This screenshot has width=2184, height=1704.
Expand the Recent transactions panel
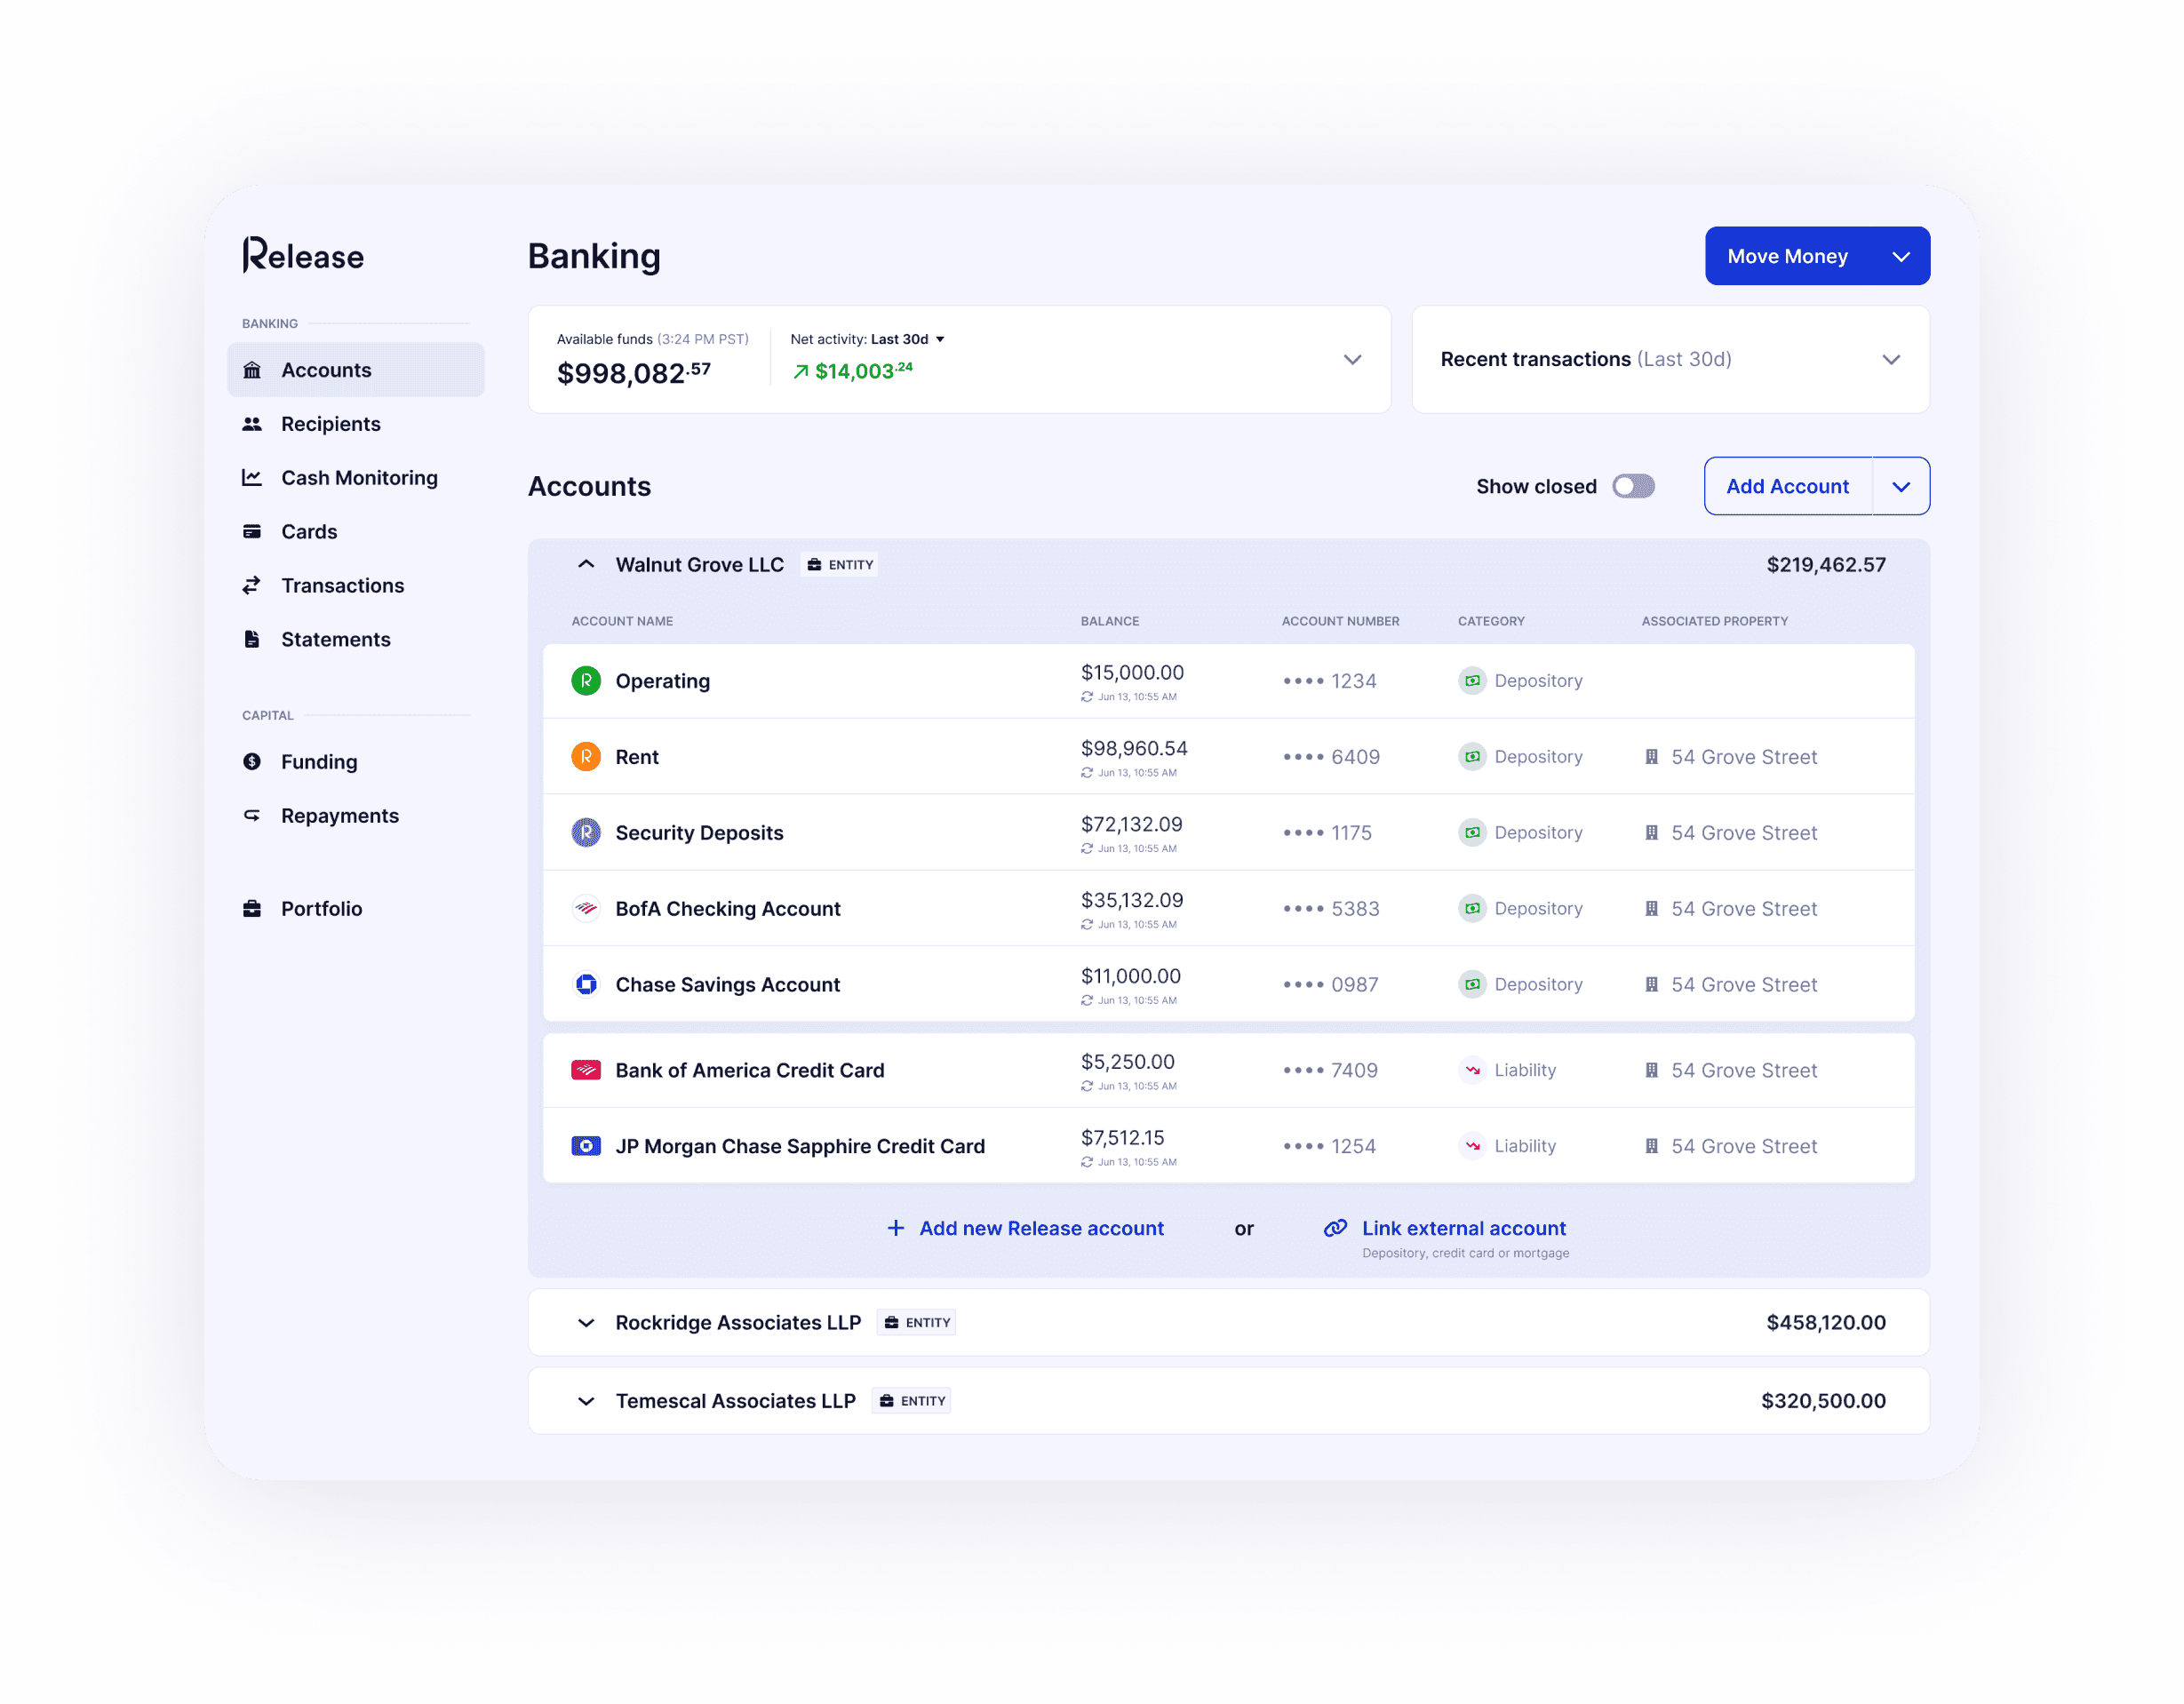pyautogui.click(x=1890, y=360)
